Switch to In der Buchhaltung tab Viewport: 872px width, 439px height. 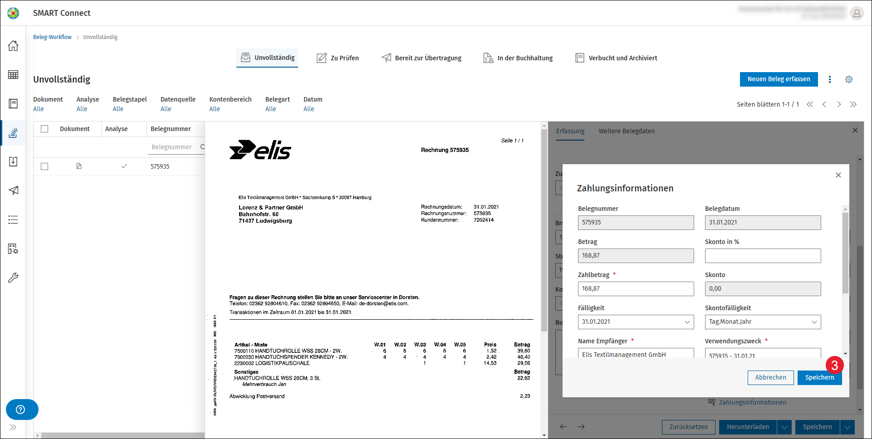pos(518,58)
